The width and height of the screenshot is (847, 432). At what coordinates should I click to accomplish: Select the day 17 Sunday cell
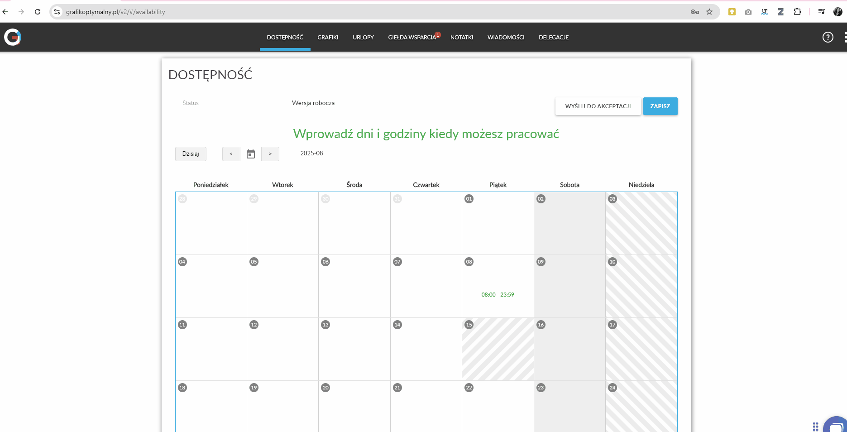pos(641,349)
